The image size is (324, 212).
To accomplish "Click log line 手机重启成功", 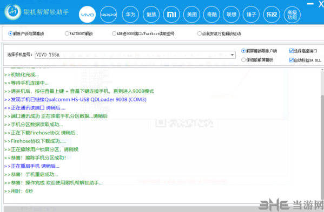I will pyautogui.click(x=31, y=174).
